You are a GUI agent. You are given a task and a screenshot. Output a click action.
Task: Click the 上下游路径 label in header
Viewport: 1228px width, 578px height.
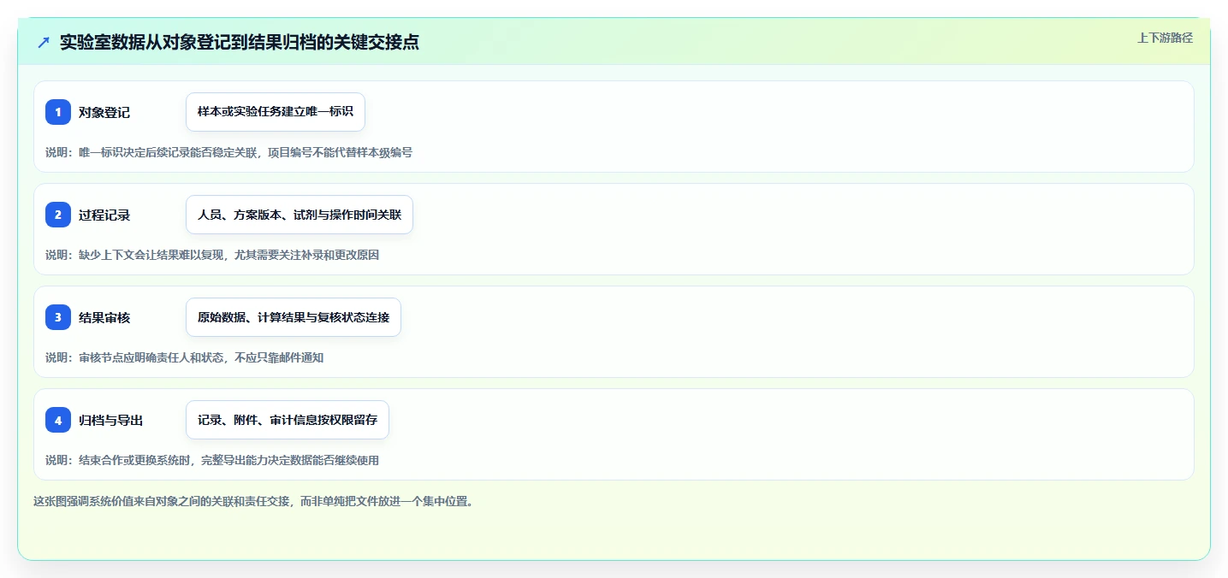pyautogui.click(x=1165, y=38)
